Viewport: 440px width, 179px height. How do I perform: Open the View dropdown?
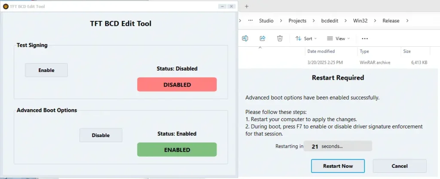tap(338, 39)
